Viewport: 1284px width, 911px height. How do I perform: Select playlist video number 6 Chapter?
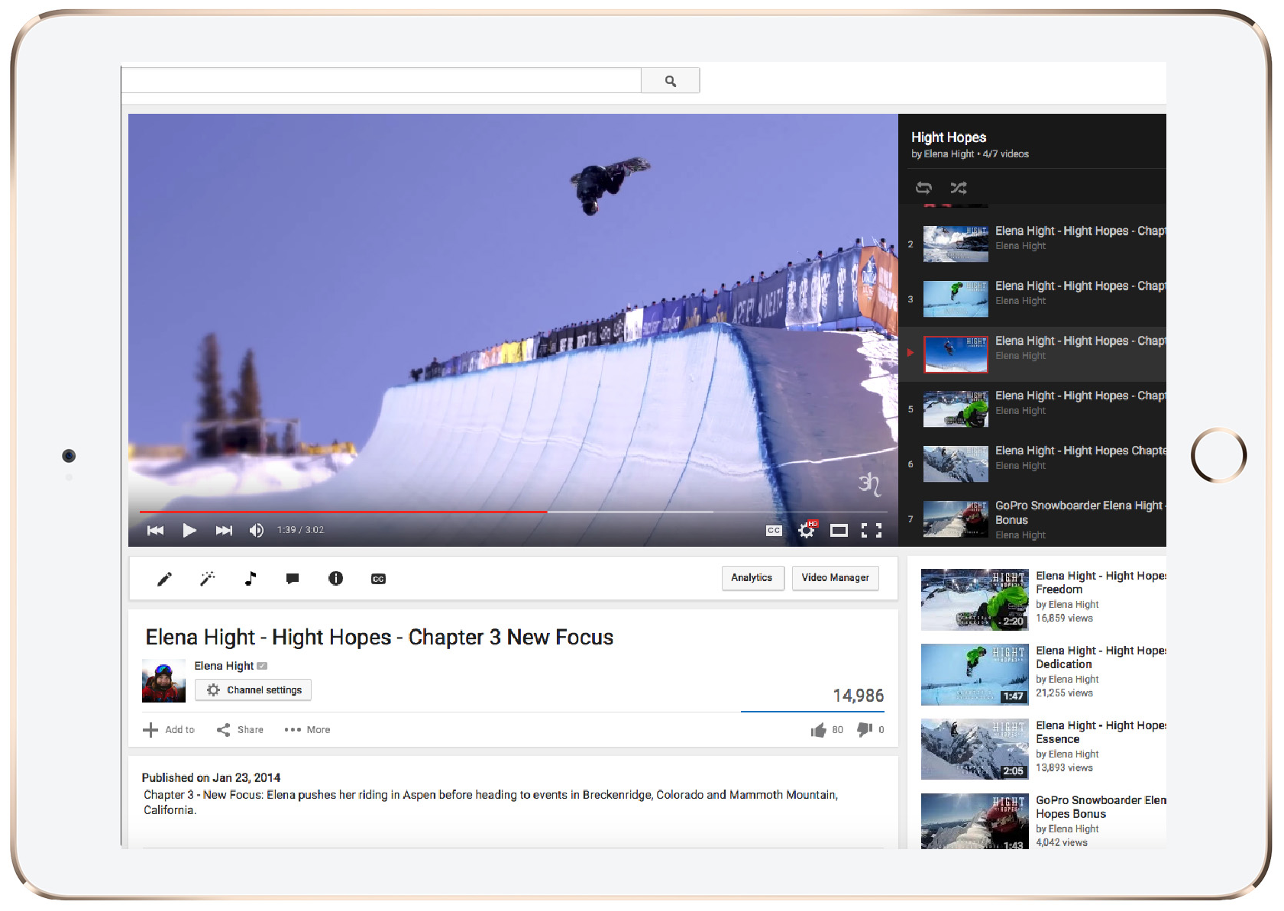point(1032,464)
